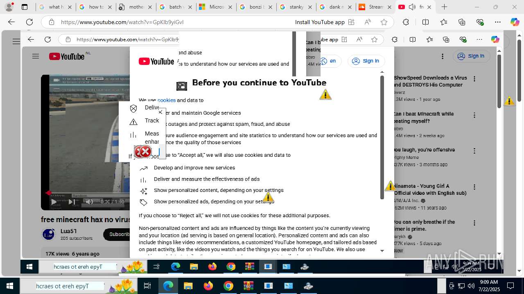Click the red scrubber on video progress bar
The height and width of the screenshot is (294, 524).
coord(48,193)
